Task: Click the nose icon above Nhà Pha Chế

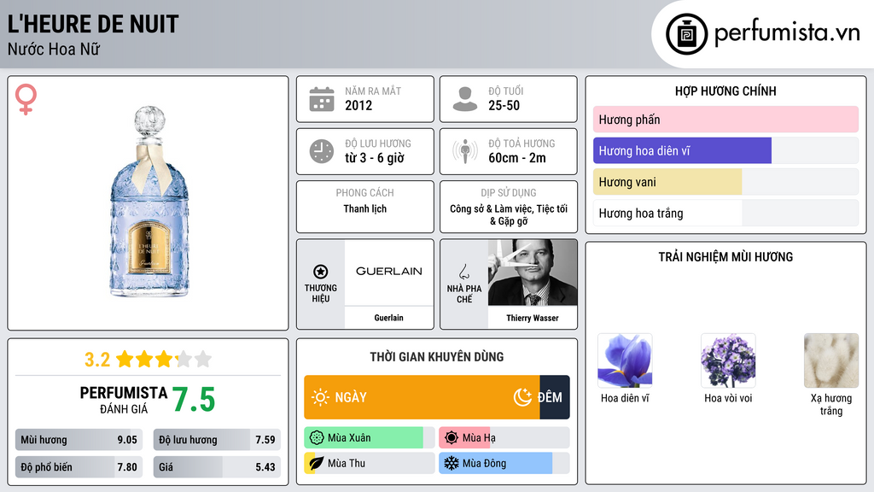Action: tap(464, 272)
